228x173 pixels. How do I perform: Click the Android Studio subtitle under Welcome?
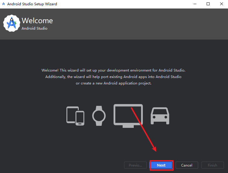click(x=34, y=28)
